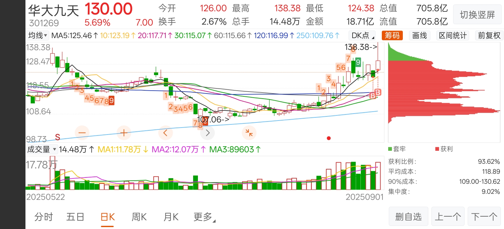Tap the red 获利 legend swatch

pos(437,149)
